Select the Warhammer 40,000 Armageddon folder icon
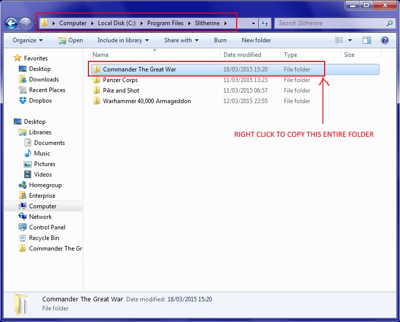This screenshot has height=322, width=400. pos(96,101)
